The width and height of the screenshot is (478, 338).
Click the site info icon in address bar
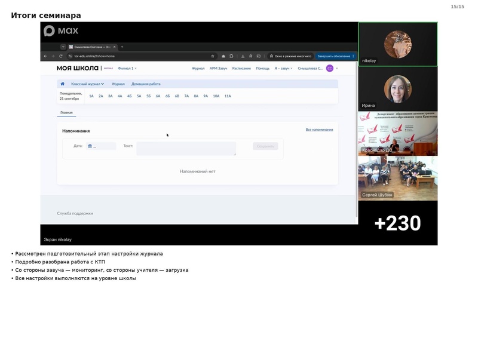coord(70,56)
